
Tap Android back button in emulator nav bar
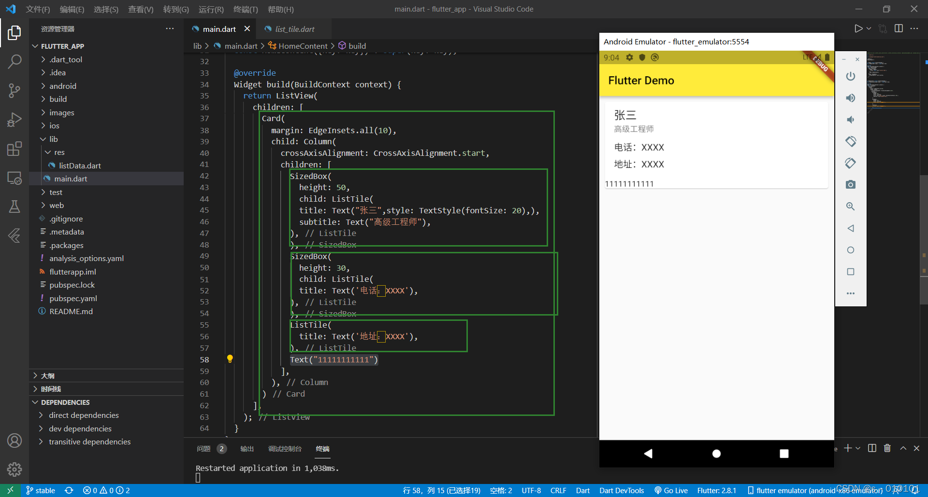(649, 454)
